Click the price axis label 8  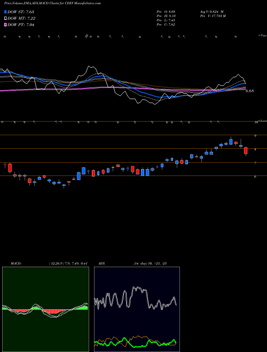pyautogui.click(x=255, y=149)
